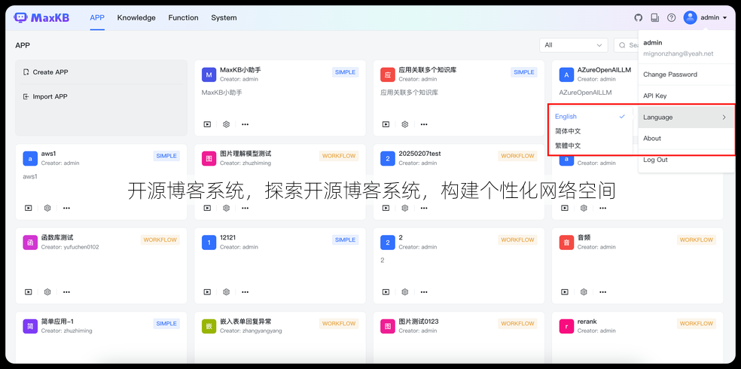Screen dimensions: 741x369
Task: Expand the Language submenu chevron
Action: coord(724,117)
